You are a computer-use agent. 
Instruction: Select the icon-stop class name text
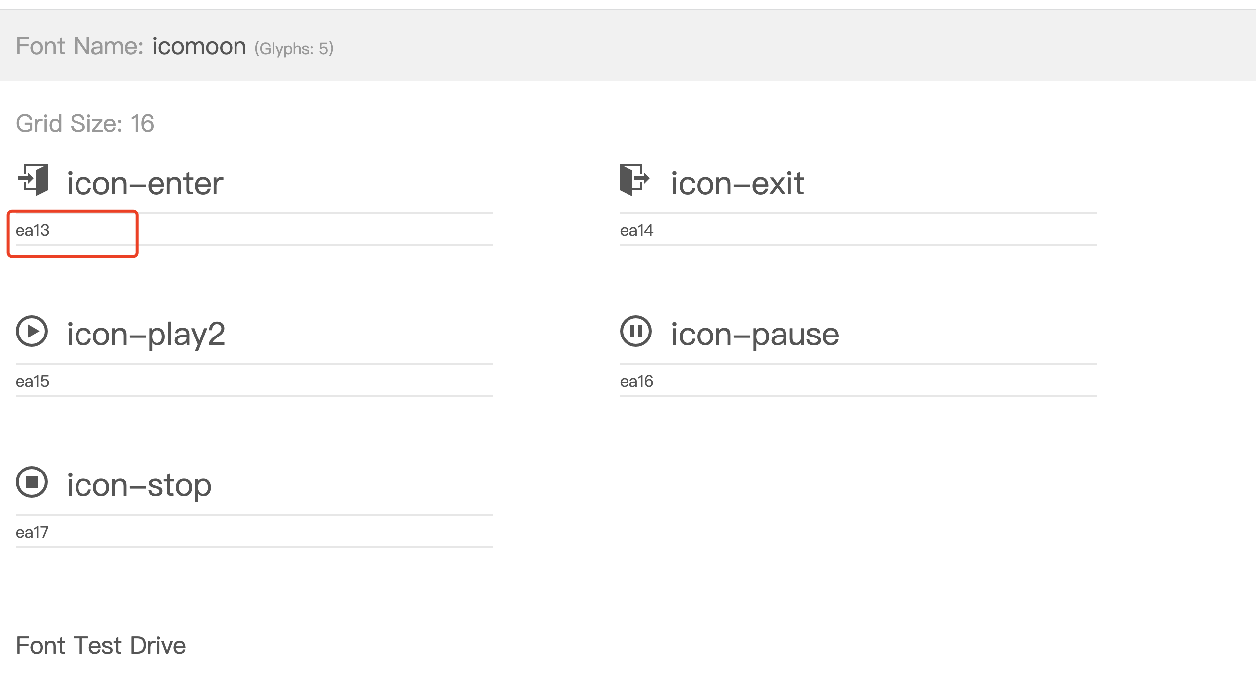(x=139, y=485)
